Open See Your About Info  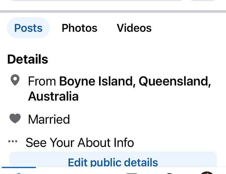click(80, 143)
